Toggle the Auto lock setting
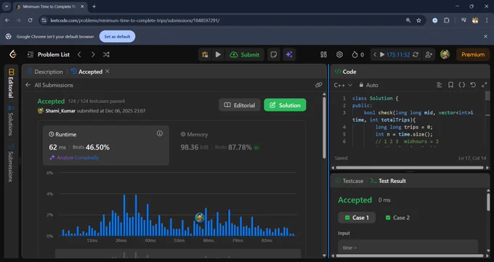494x262 pixels. 368,85
